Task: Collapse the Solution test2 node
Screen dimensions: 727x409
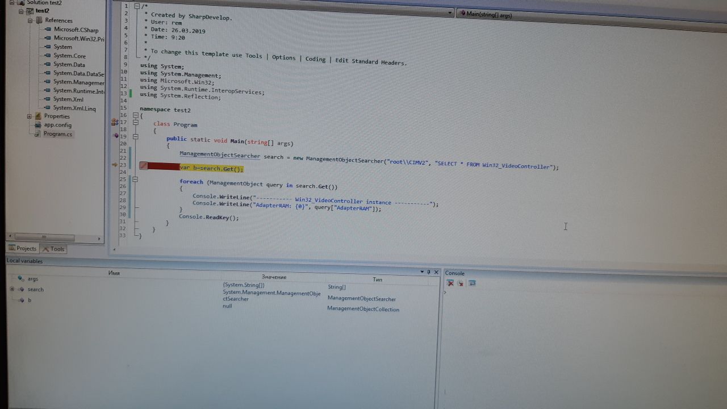Action: coord(11,2)
